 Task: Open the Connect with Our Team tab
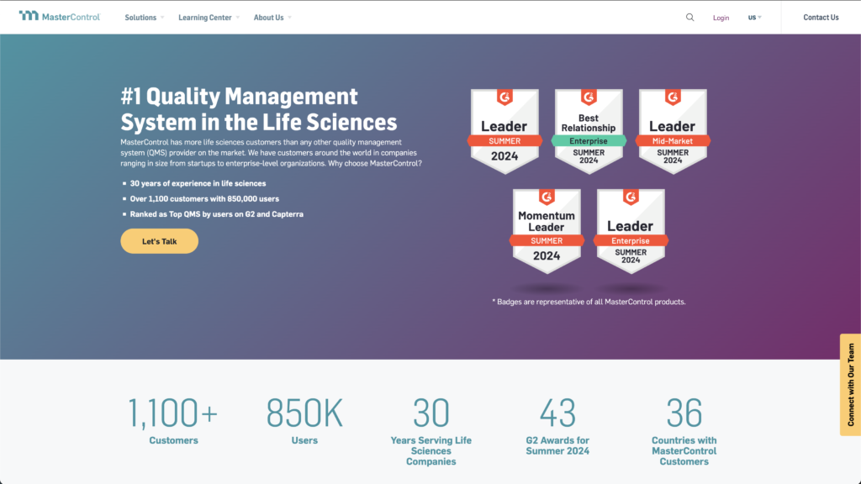click(850, 385)
